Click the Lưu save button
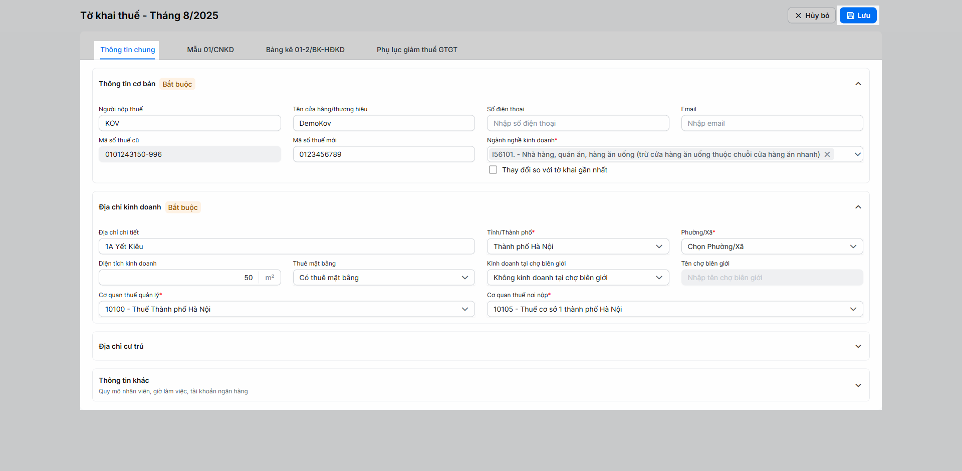 pyautogui.click(x=858, y=16)
